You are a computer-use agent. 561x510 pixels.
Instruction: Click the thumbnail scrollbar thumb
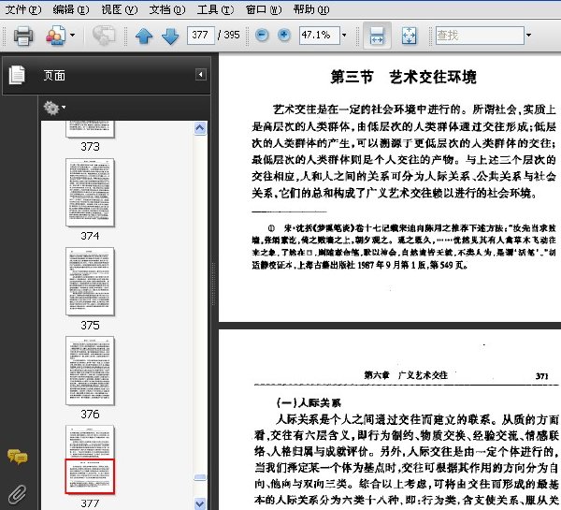[200, 478]
